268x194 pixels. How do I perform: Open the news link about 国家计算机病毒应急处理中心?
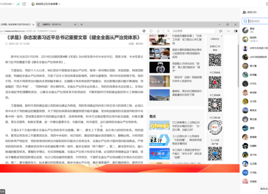click(187, 53)
